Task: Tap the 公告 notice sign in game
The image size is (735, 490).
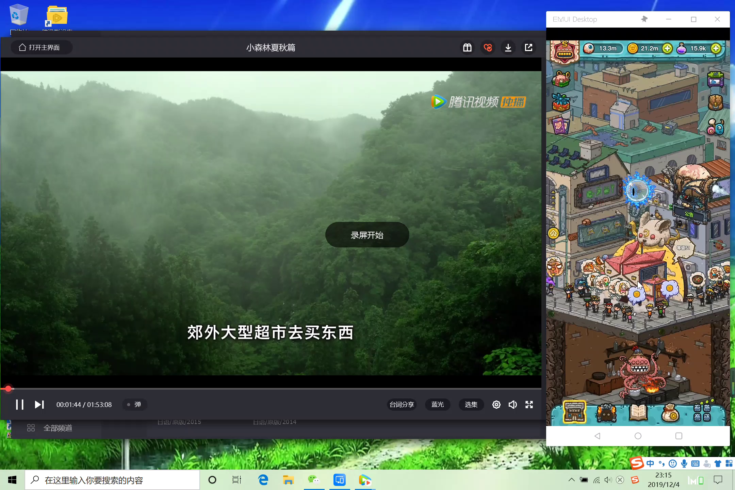Action: click(x=689, y=214)
